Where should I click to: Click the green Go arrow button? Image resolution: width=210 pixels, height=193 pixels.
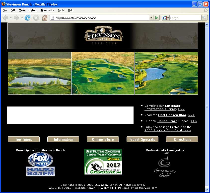(156, 18)
